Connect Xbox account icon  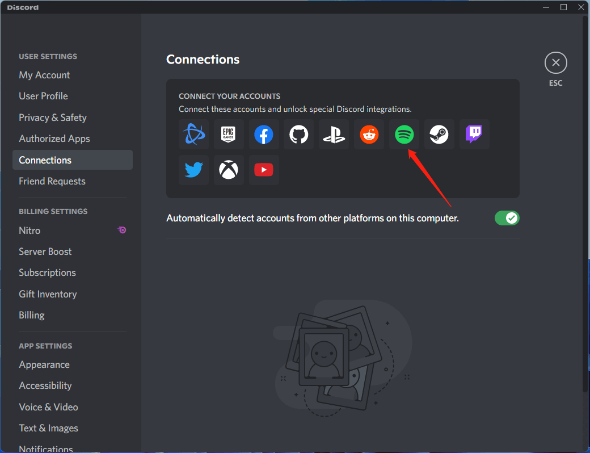[x=229, y=170]
